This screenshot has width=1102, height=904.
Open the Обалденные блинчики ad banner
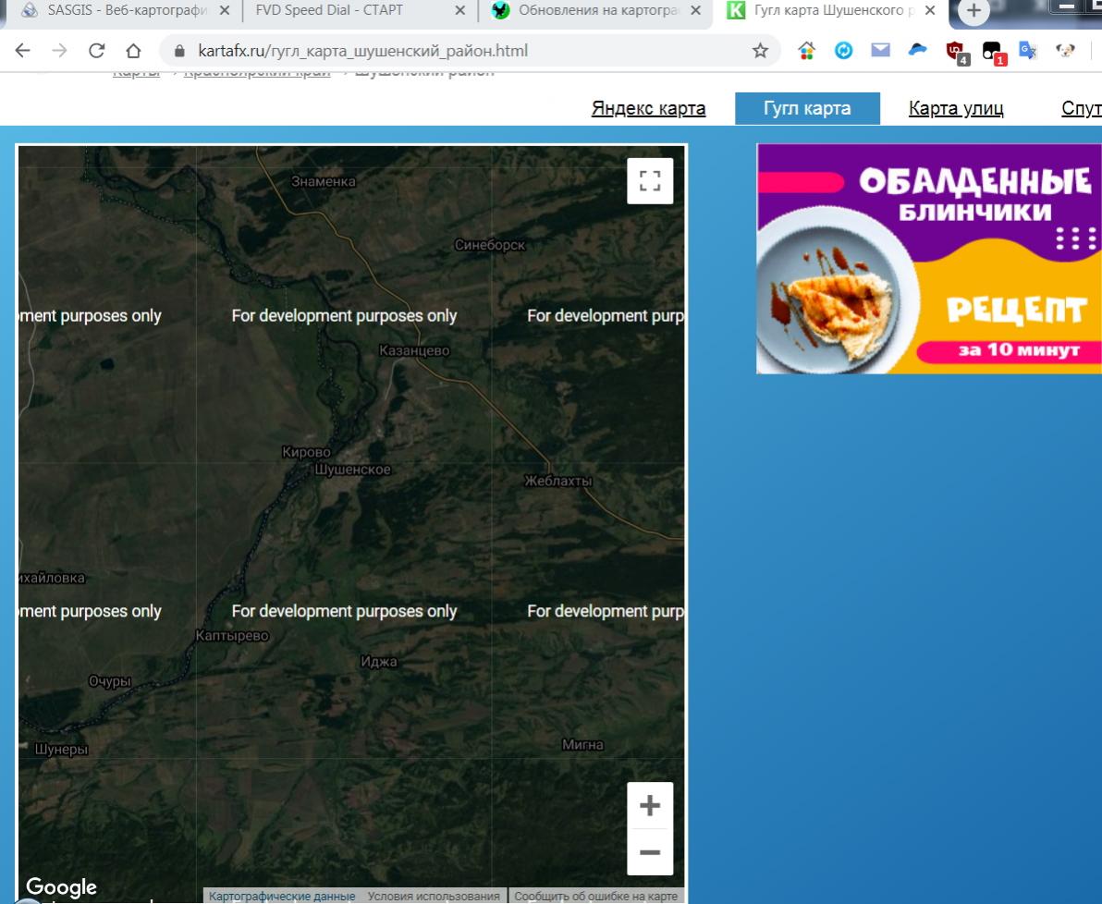pos(929,259)
